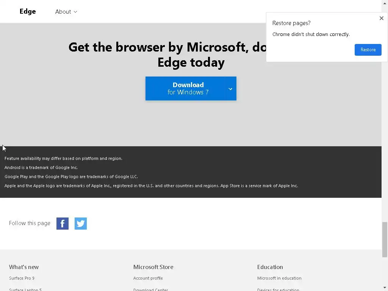Click 'Android is a trademark of Google Inc.' text
388x291 pixels.
click(x=41, y=167)
